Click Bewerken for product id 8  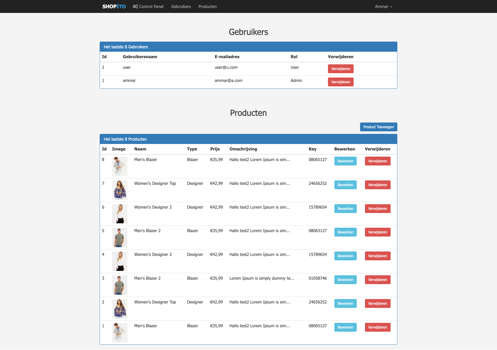tap(345, 161)
